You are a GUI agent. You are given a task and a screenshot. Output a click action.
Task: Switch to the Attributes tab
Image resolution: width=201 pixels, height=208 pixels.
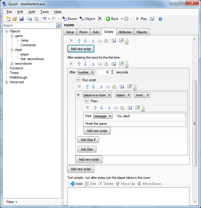click(125, 32)
